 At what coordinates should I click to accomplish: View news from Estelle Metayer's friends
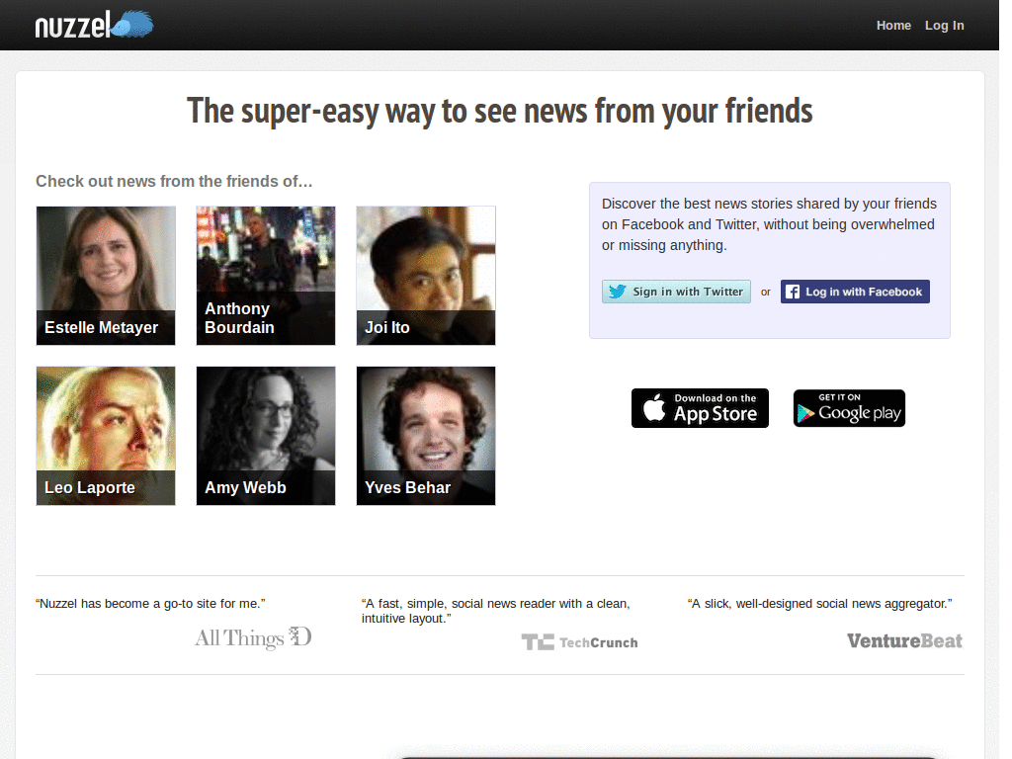pyautogui.click(x=106, y=276)
